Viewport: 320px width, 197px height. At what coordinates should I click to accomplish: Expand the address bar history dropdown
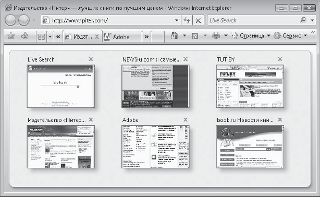pos(177,20)
